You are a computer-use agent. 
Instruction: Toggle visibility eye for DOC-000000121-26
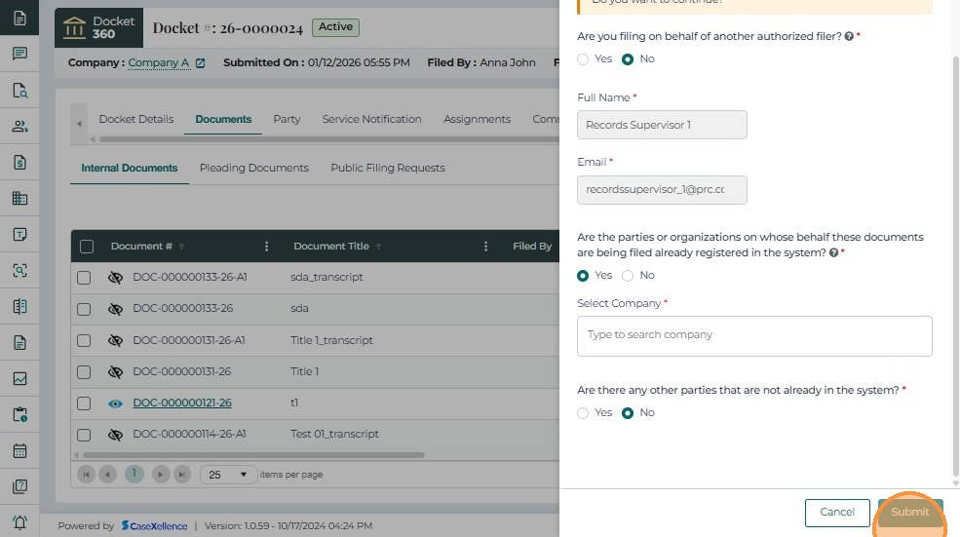coord(115,403)
